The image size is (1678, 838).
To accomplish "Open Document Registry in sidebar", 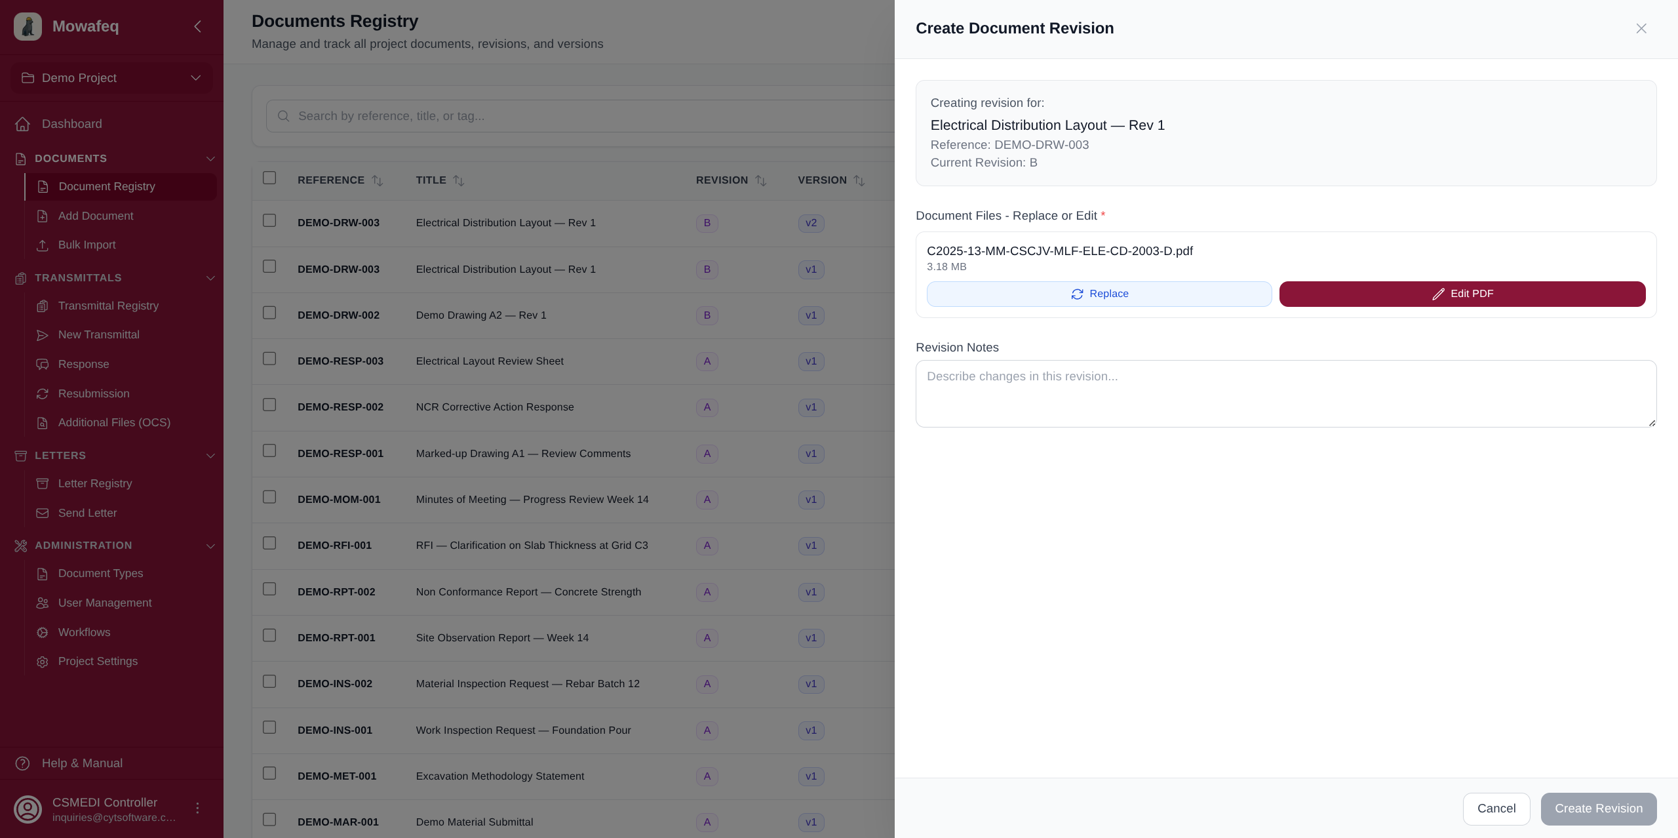I will (121, 187).
